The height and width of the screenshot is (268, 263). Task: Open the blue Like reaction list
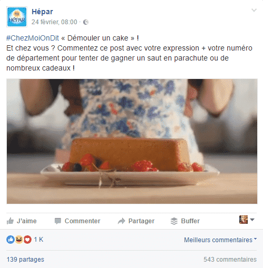tap(11, 240)
